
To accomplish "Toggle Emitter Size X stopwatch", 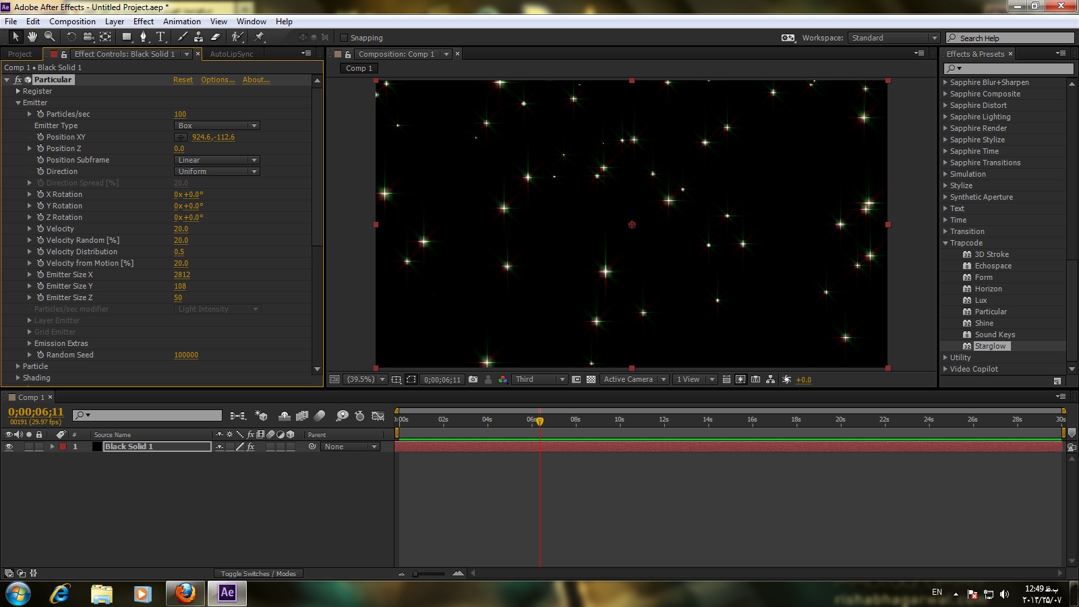I will point(40,274).
